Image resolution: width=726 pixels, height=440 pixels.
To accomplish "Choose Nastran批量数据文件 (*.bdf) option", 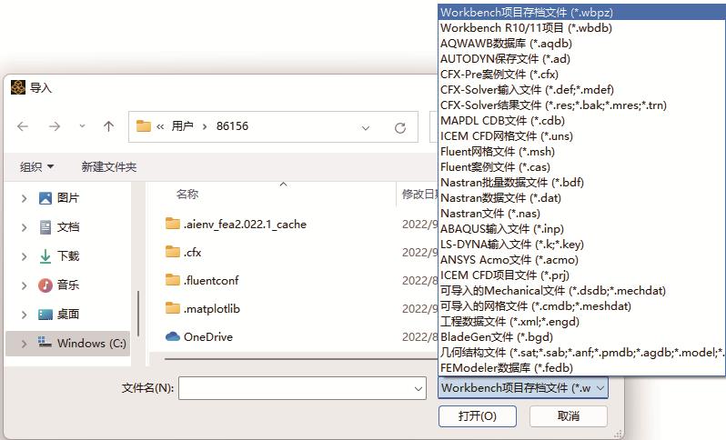I will [x=581, y=183].
